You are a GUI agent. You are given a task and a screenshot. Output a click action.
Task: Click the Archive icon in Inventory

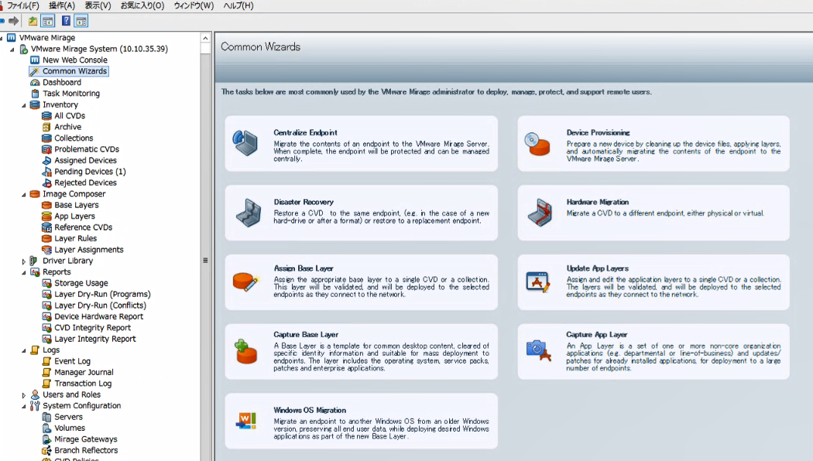[x=46, y=127]
